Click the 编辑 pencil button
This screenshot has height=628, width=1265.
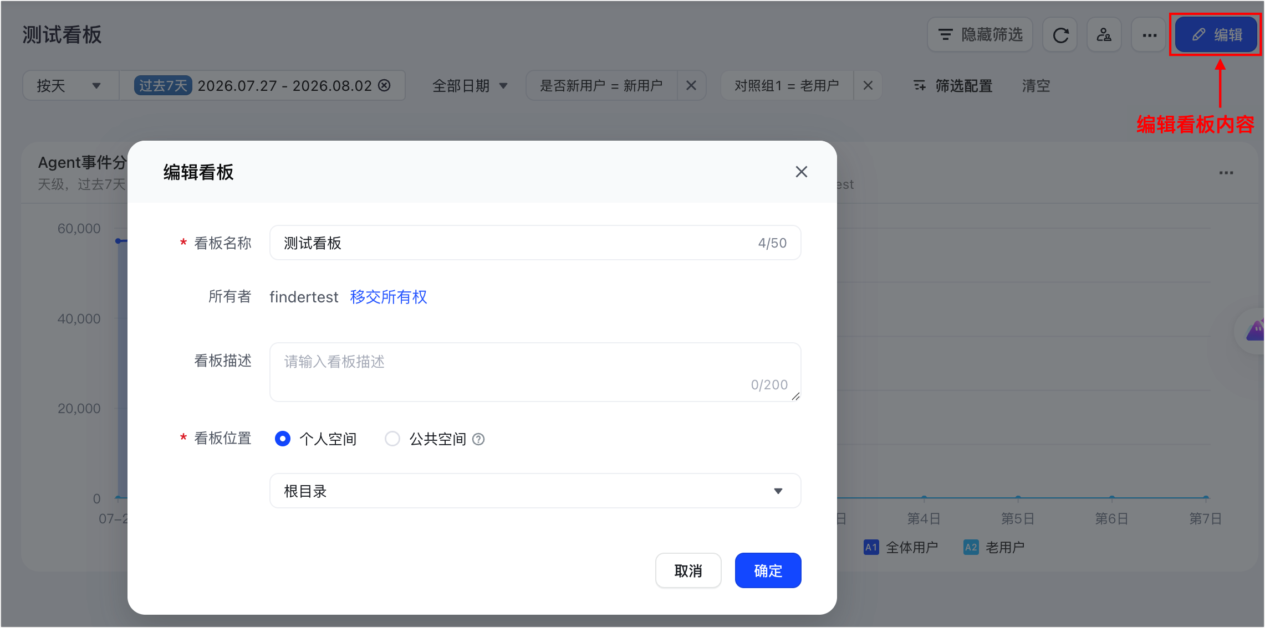coord(1216,35)
